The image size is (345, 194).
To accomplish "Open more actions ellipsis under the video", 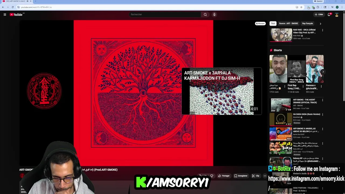I will coord(265,176).
